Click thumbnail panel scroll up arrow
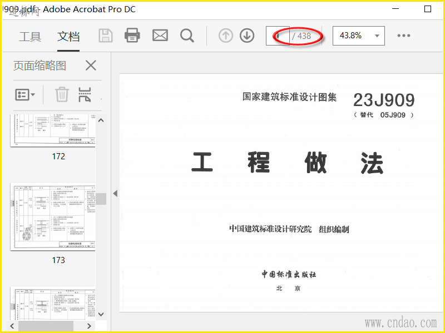 coord(101,120)
